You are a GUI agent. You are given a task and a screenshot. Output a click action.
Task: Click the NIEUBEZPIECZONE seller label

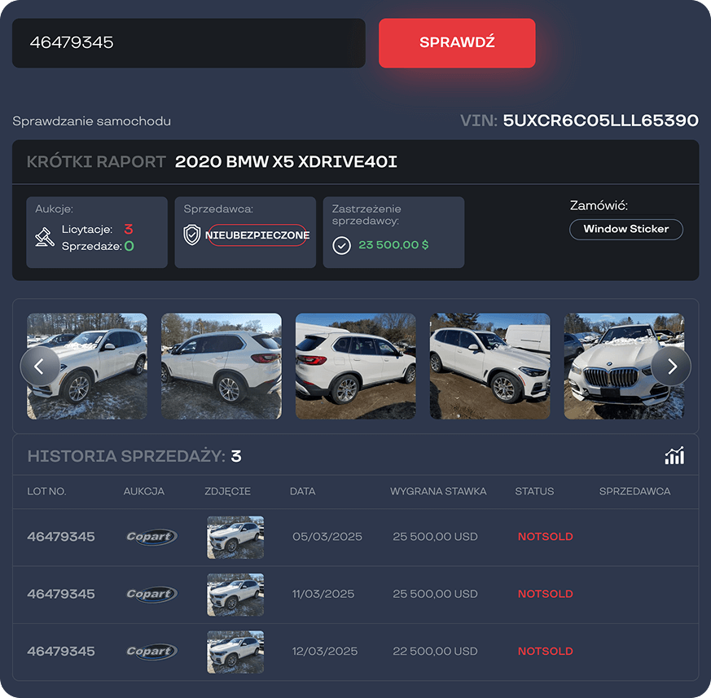(x=257, y=235)
